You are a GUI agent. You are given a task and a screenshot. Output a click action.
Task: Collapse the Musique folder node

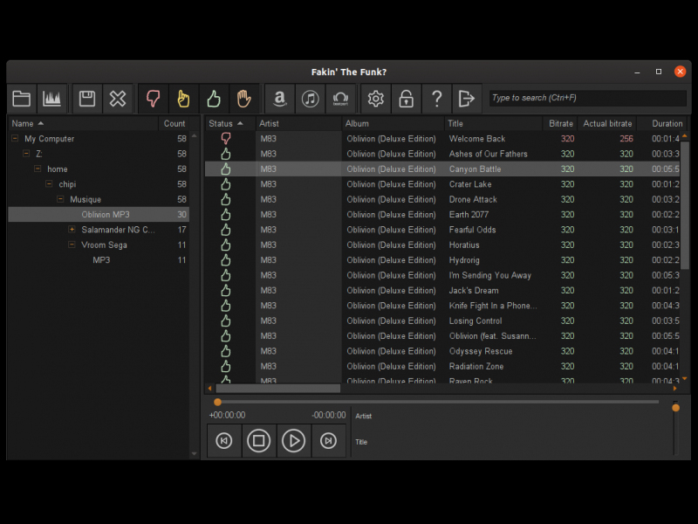pos(60,200)
